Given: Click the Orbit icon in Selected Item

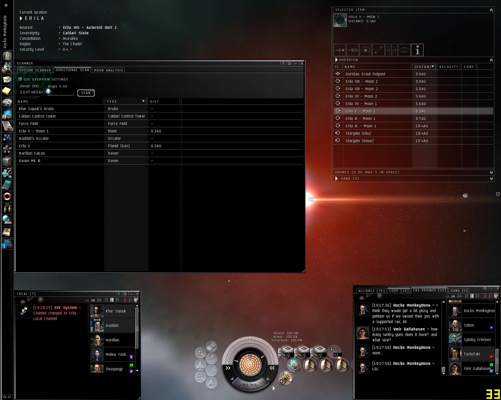Looking at the screenshot, I should 366,50.
